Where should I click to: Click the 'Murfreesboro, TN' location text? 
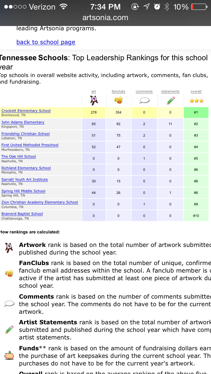[x=15, y=149]
